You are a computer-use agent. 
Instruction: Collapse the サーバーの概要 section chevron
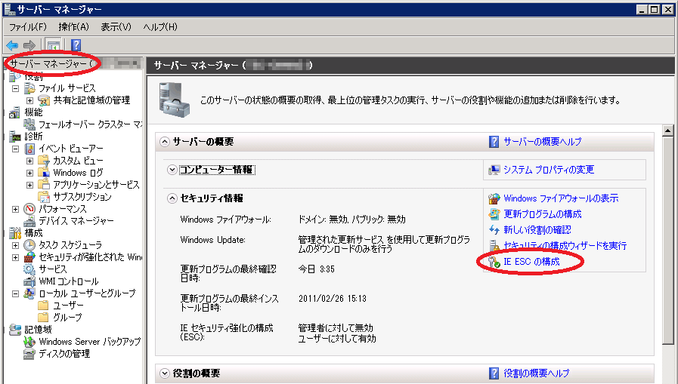click(x=165, y=142)
